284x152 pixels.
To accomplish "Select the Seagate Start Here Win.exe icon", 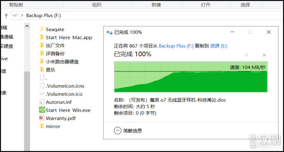I will coord(42,110).
